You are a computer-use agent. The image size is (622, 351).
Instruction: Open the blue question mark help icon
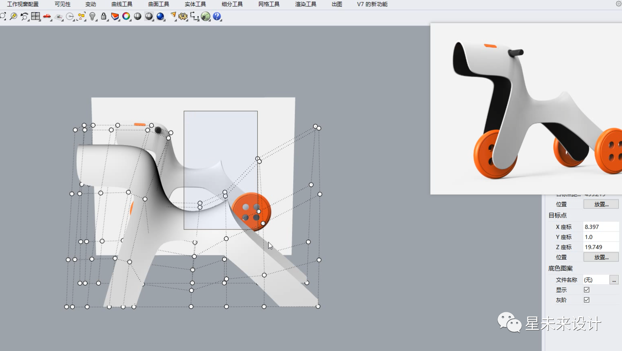pyautogui.click(x=217, y=17)
